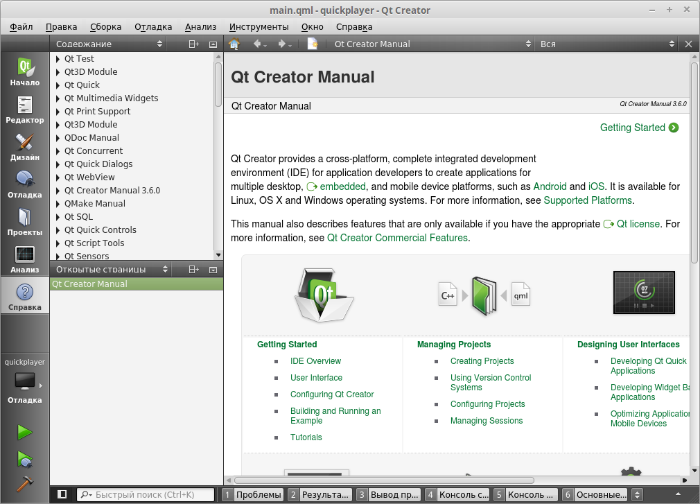Expand the Qt Creator Manual 3.6.0 node
This screenshot has width=700, height=504.
[x=58, y=191]
